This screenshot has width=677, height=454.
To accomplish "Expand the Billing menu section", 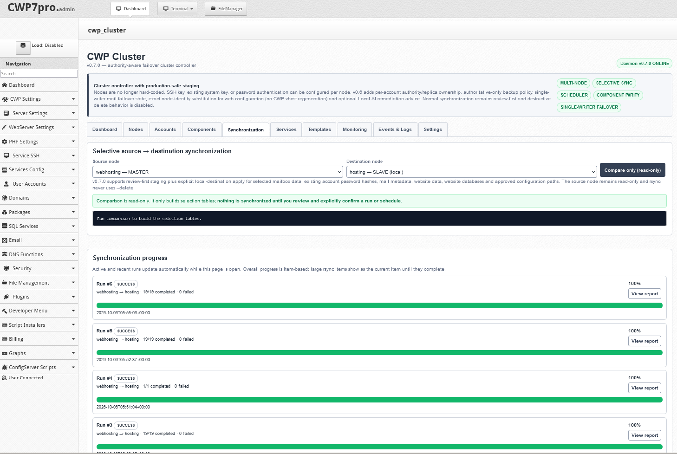I will point(39,339).
